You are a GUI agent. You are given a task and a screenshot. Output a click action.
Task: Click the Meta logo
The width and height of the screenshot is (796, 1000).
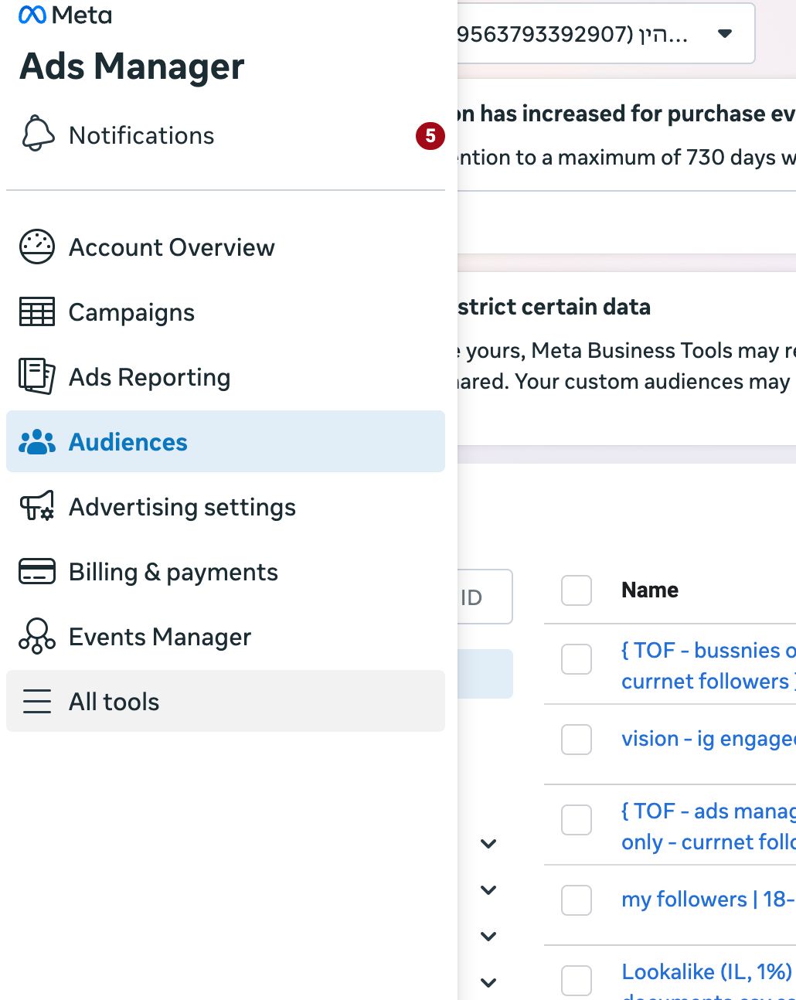coord(65,15)
